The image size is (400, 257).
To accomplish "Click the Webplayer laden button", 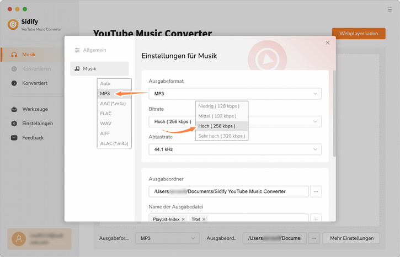I will (x=359, y=34).
